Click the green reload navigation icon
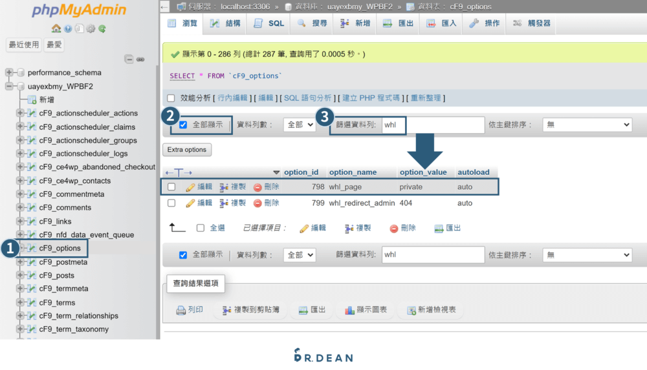This screenshot has width=647, height=370. pyautogui.click(x=102, y=28)
